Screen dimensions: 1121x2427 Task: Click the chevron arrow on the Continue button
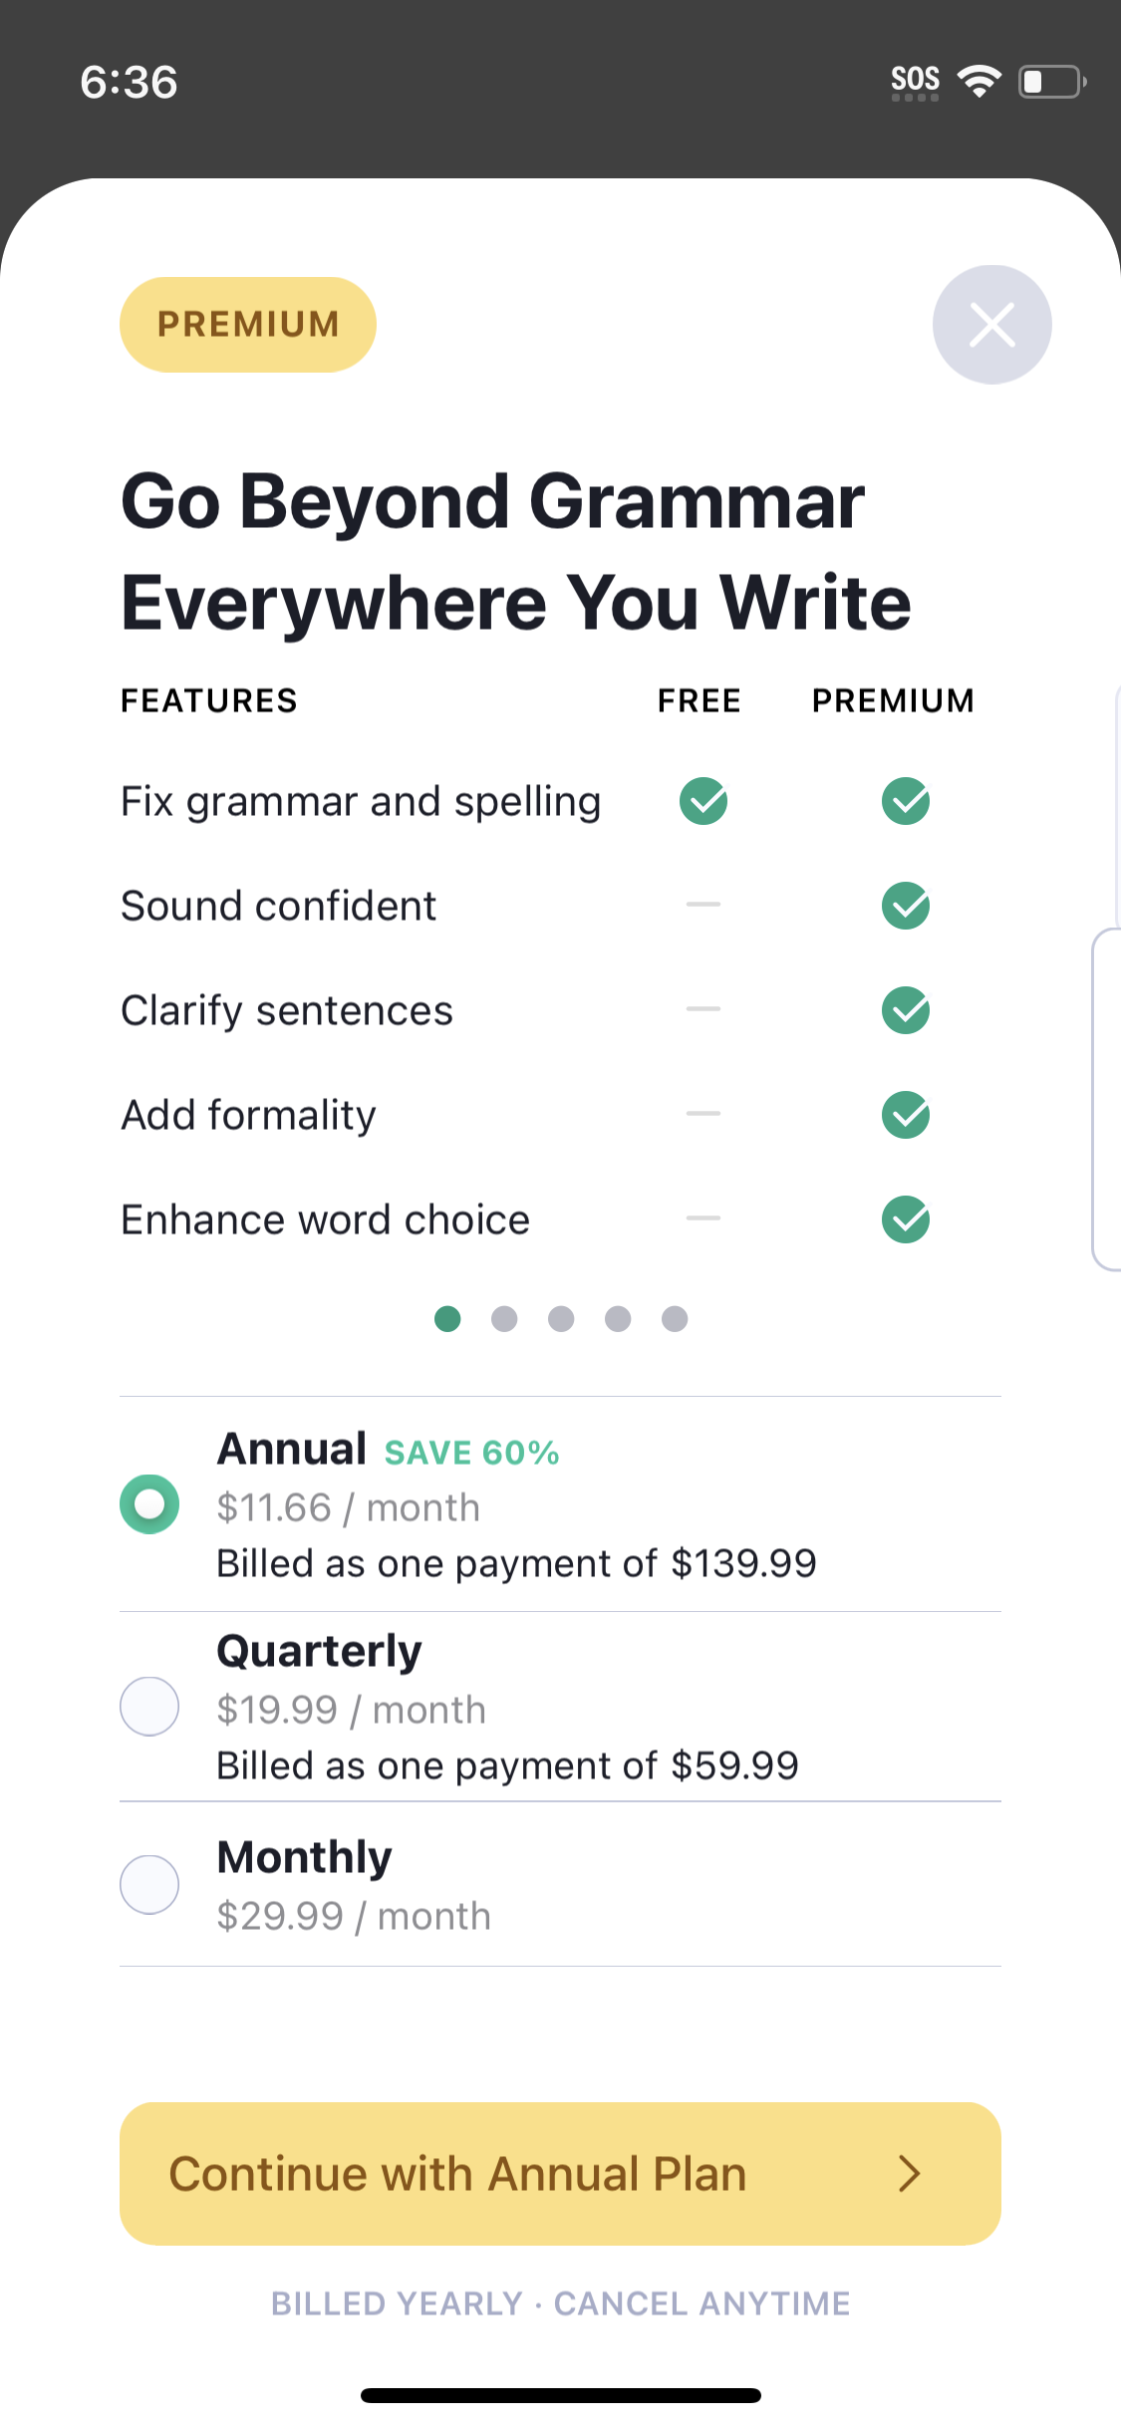click(x=909, y=2173)
